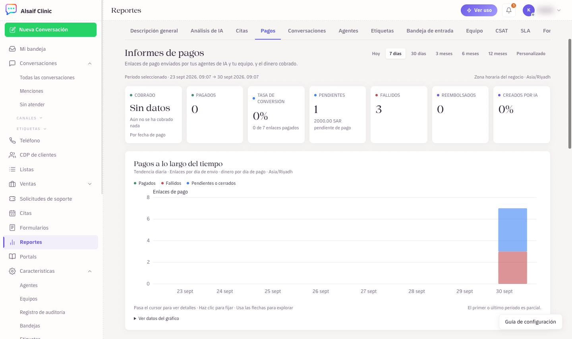The image size is (572, 339).
Task: Click the Solicitudes de soporte ticket icon
Action: 12,199
